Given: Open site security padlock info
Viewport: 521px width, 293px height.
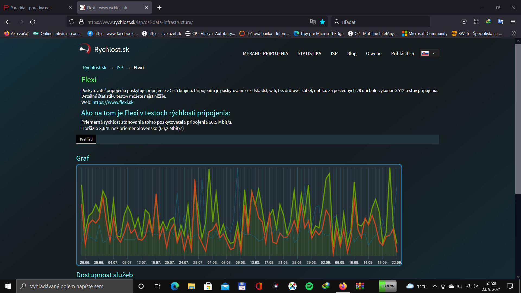Looking at the screenshot, I should click(81, 22).
